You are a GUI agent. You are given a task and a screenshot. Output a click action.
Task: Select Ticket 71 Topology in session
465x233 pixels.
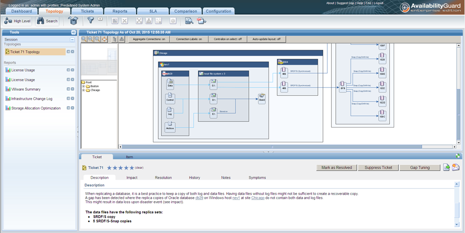click(x=35, y=52)
